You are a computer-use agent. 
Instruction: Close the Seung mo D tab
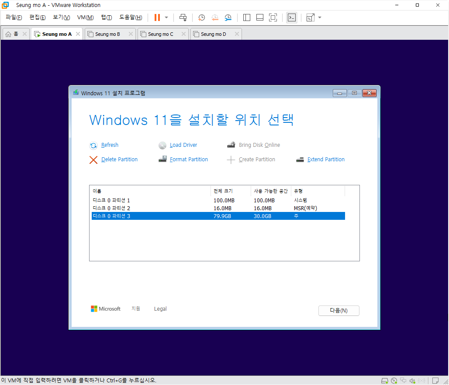point(237,34)
